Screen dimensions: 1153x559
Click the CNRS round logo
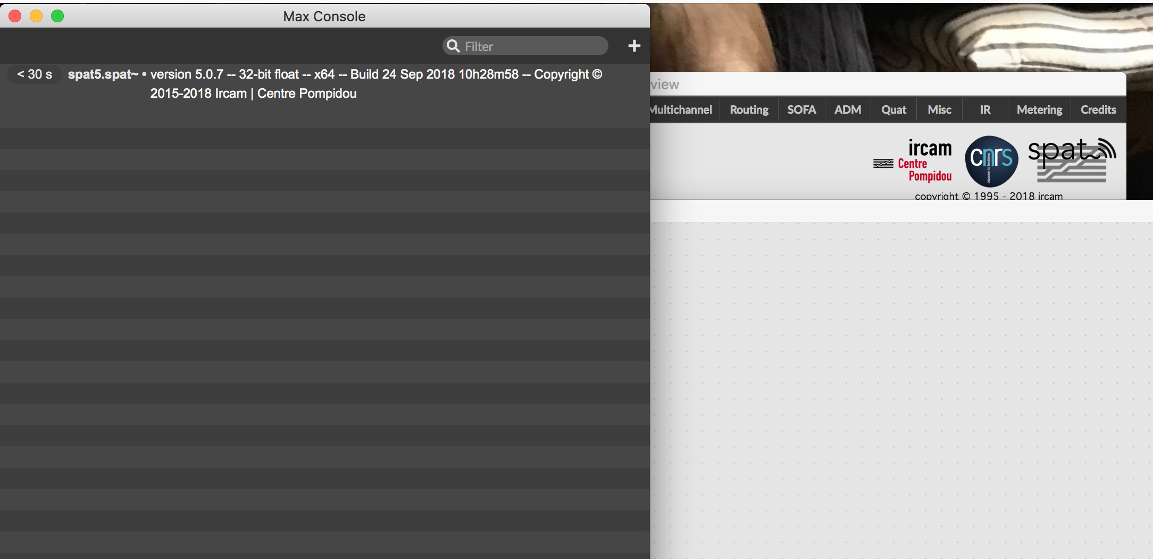[991, 161]
